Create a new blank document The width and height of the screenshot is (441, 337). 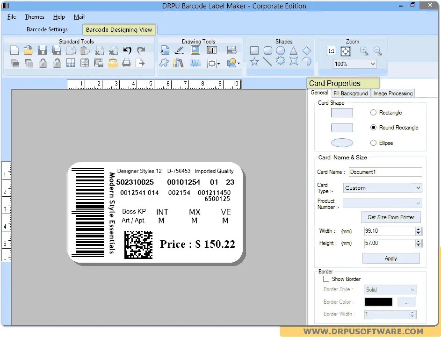tap(14, 50)
